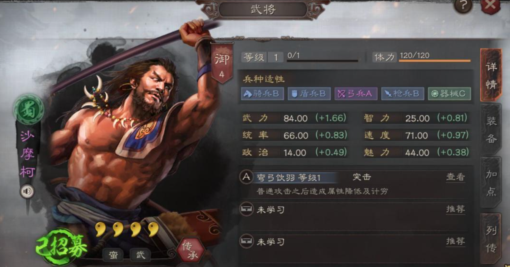This screenshot has width=510, height=267.
Task: Tap the 弓兵A troop type badge
Action: point(356,94)
